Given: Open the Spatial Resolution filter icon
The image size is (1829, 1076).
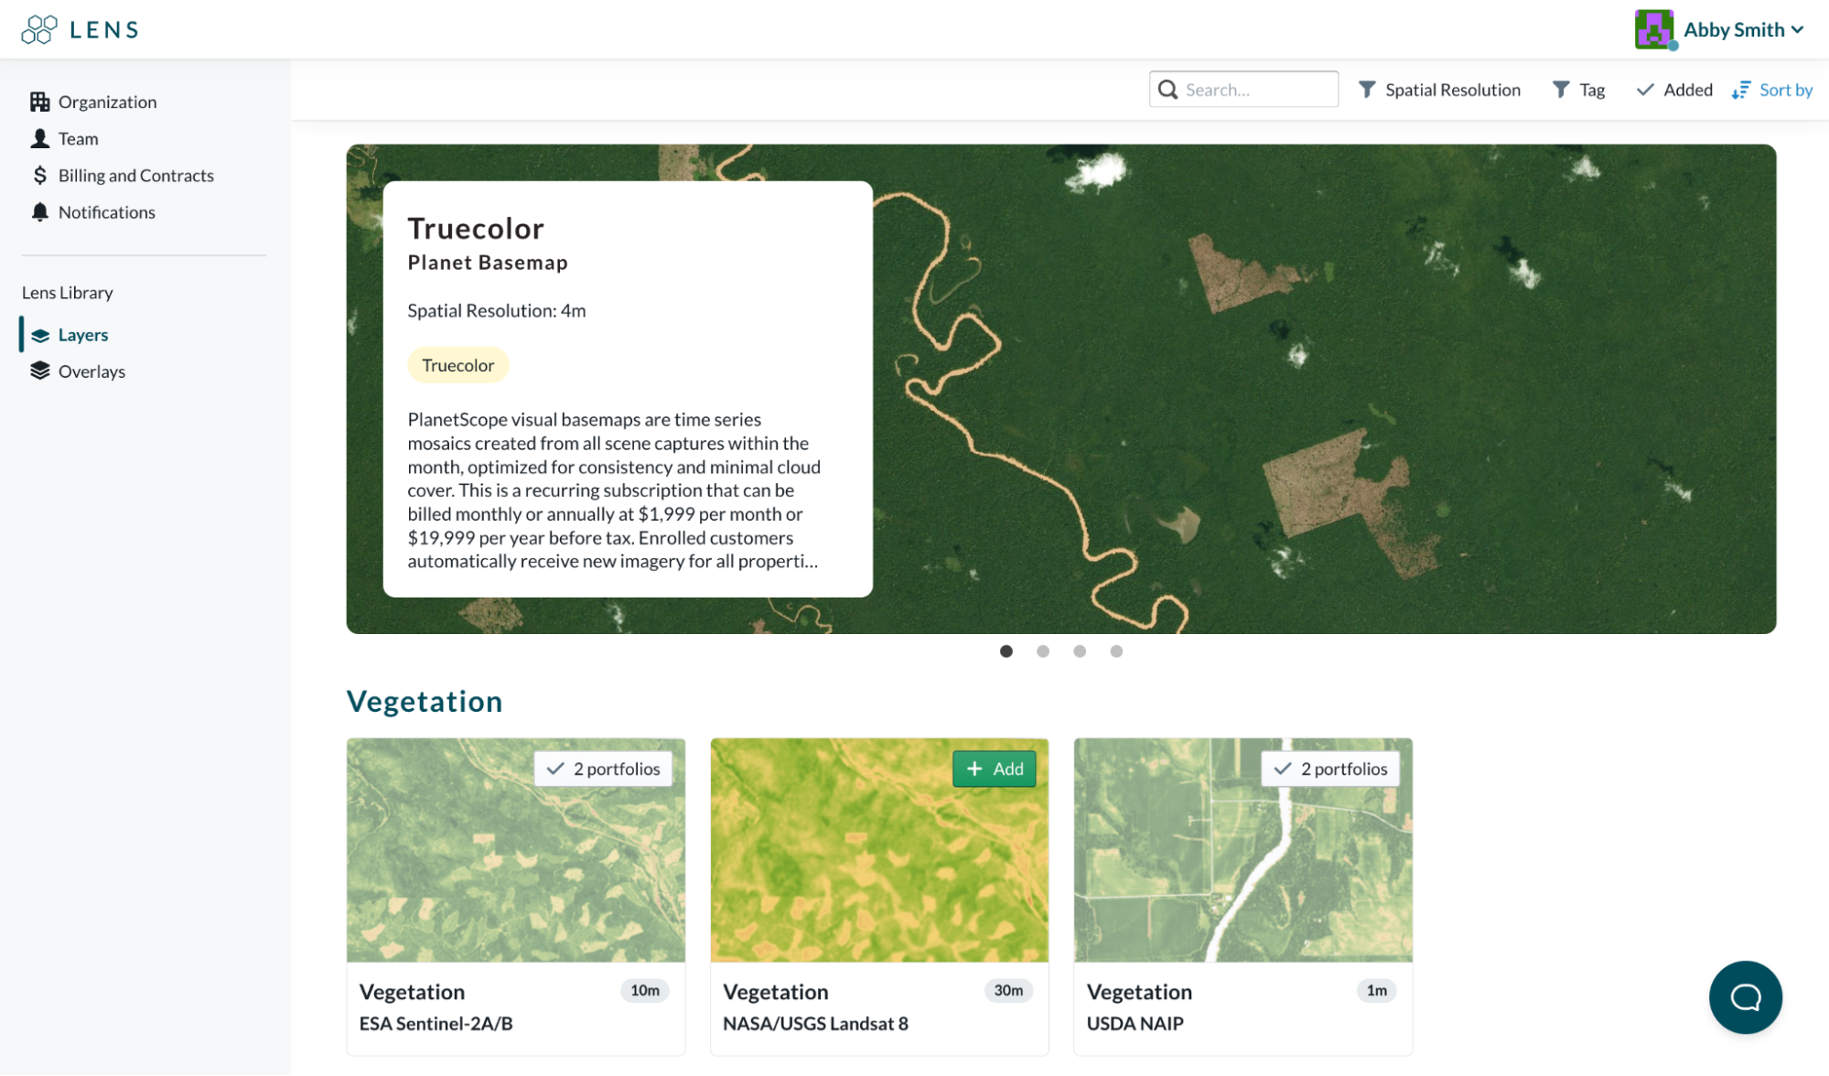Looking at the screenshot, I should [1368, 89].
